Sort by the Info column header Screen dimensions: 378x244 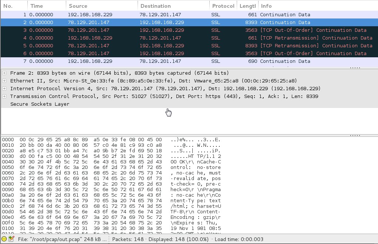[318, 6]
